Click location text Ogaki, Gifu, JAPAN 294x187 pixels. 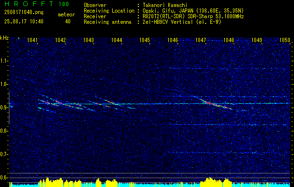click(168, 11)
